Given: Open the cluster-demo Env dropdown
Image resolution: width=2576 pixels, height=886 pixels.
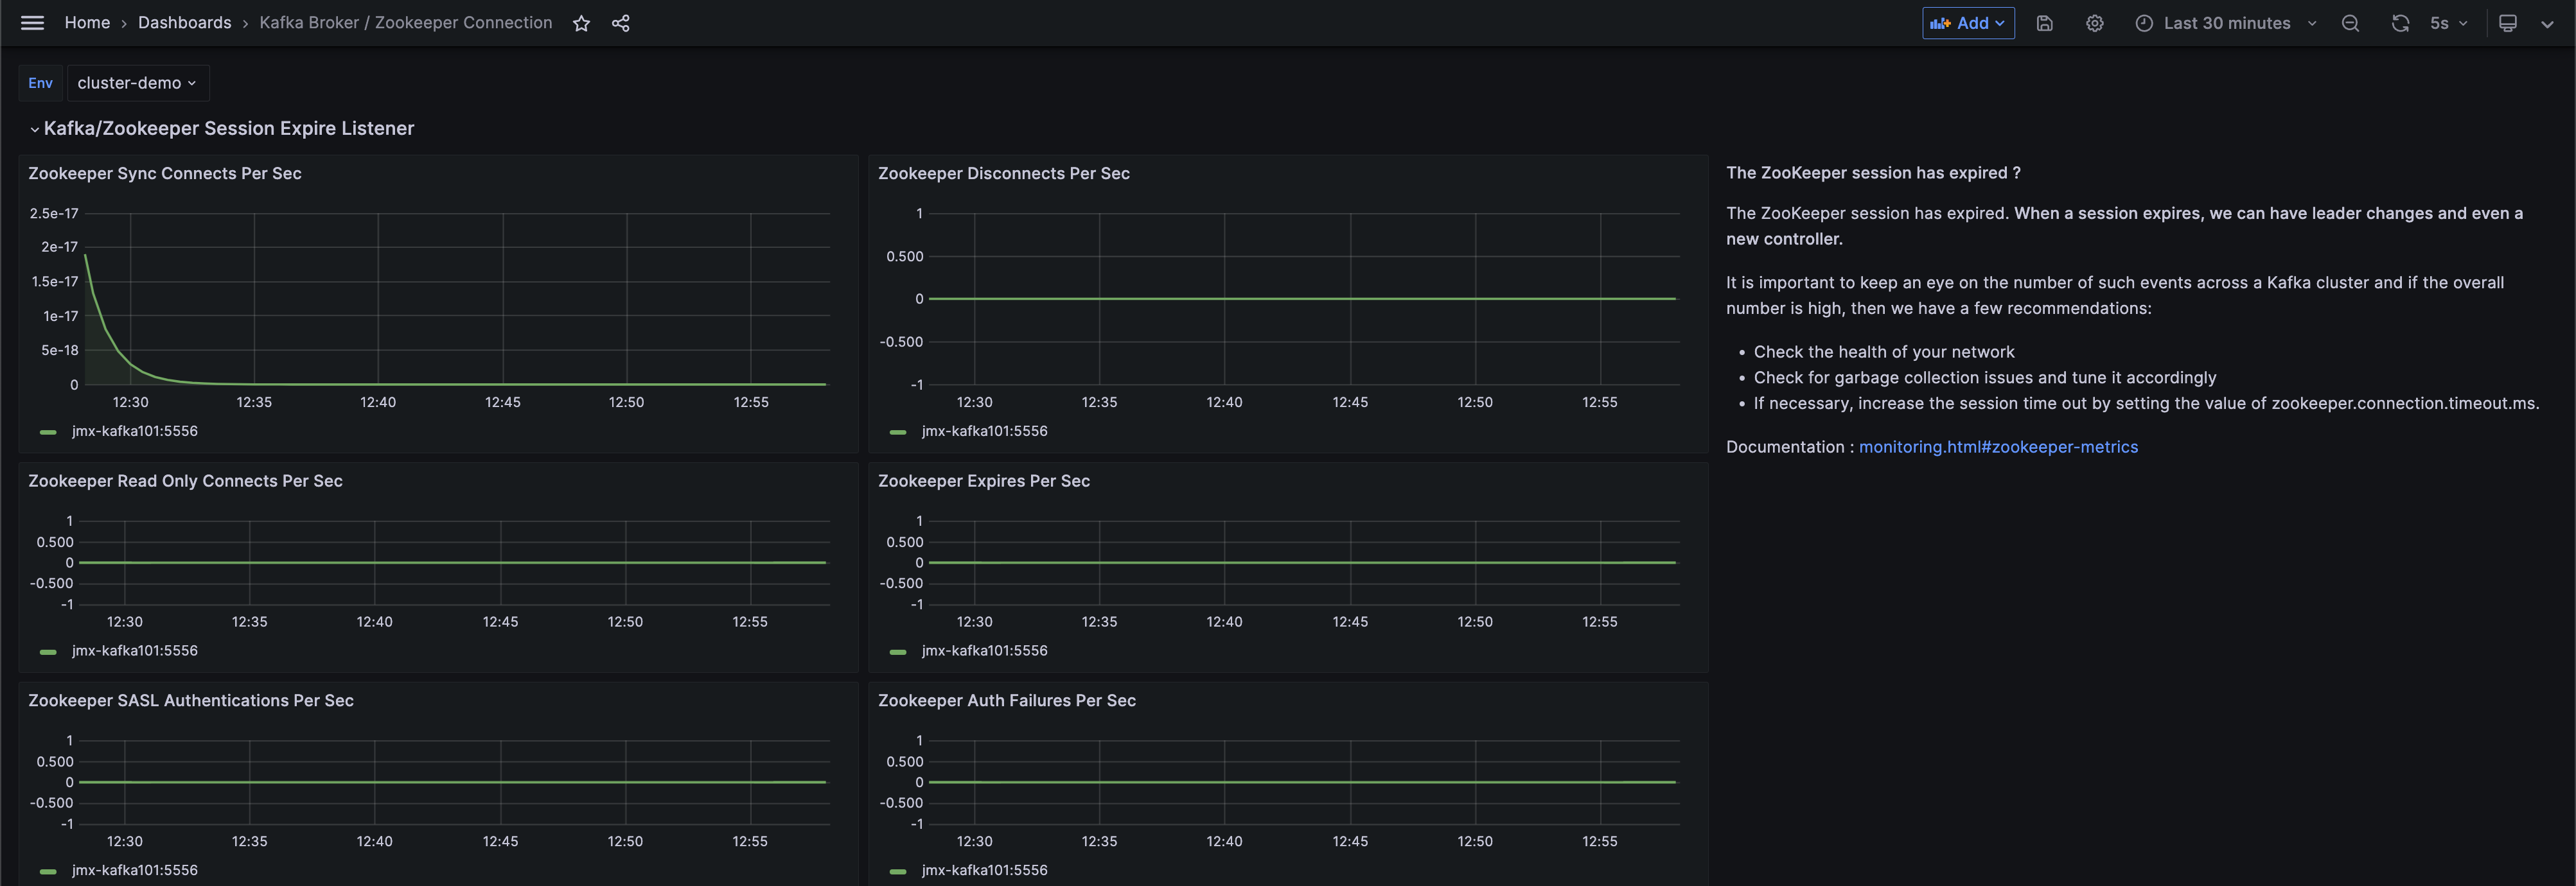Looking at the screenshot, I should click(x=137, y=83).
